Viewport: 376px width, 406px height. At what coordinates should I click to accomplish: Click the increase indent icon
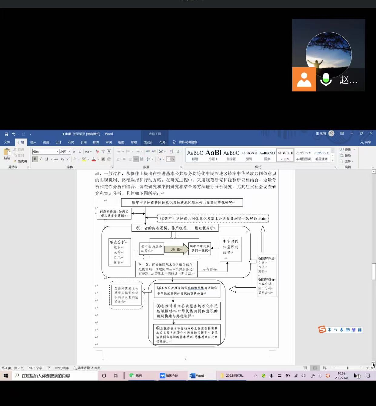[154, 151]
